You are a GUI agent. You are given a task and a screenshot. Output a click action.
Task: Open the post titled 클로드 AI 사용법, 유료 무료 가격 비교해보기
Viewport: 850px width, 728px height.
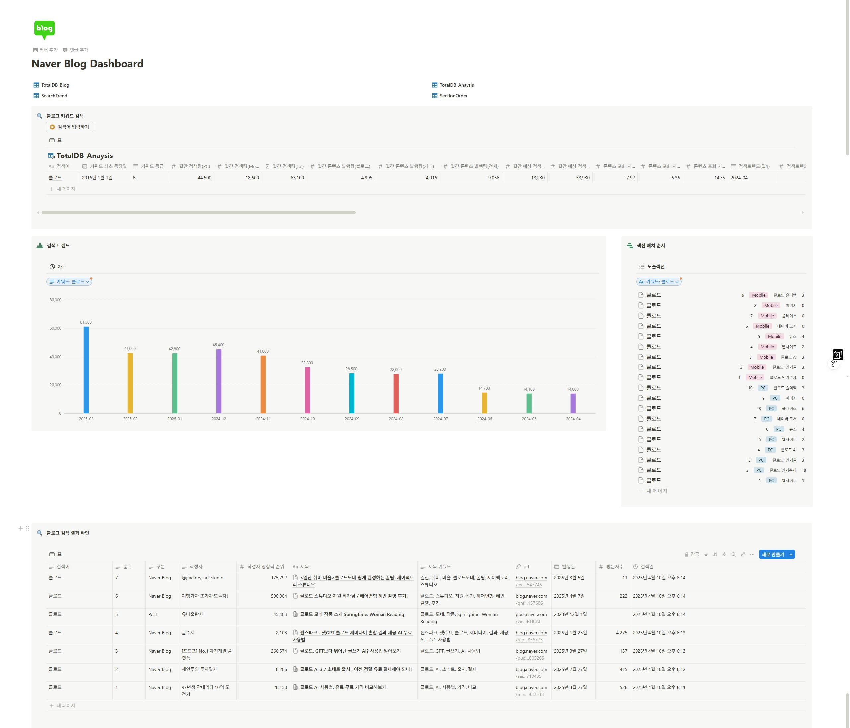[x=343, y=687]
